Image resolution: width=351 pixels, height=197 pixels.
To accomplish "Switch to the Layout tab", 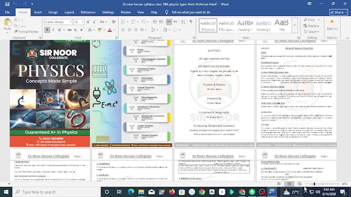I will point(69,12).
